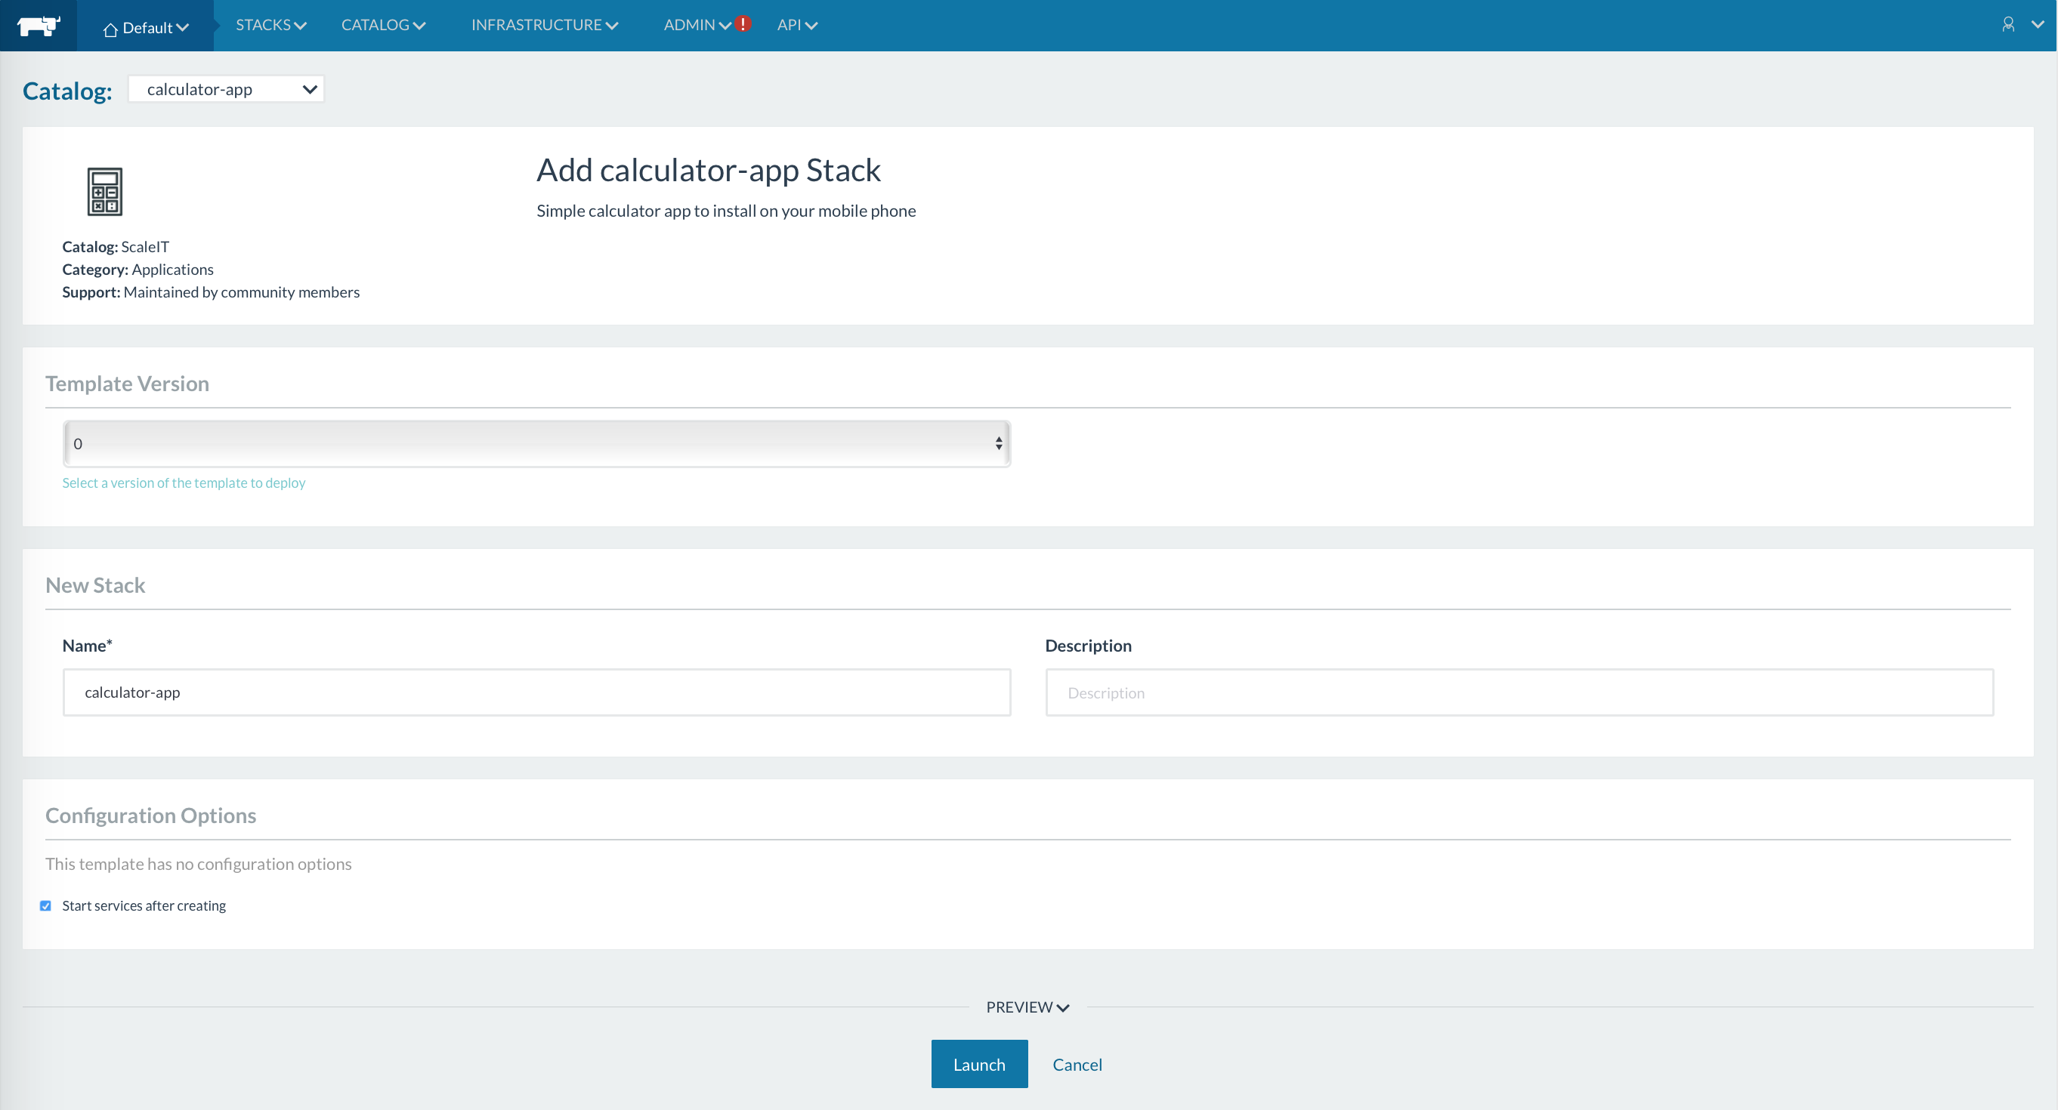
Task: Toggle Start services after creating checkbox
Action: pyautogui.click(x=45, y=905)
